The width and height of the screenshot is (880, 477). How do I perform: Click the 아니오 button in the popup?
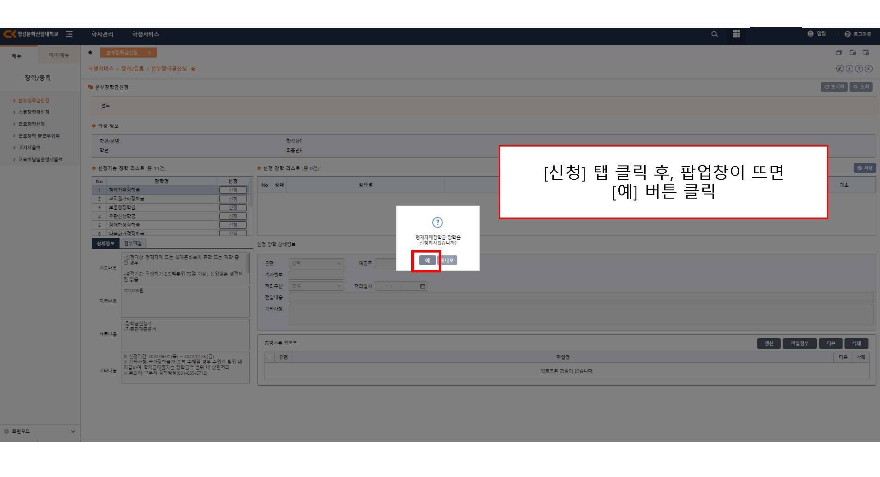pos(448,260)
